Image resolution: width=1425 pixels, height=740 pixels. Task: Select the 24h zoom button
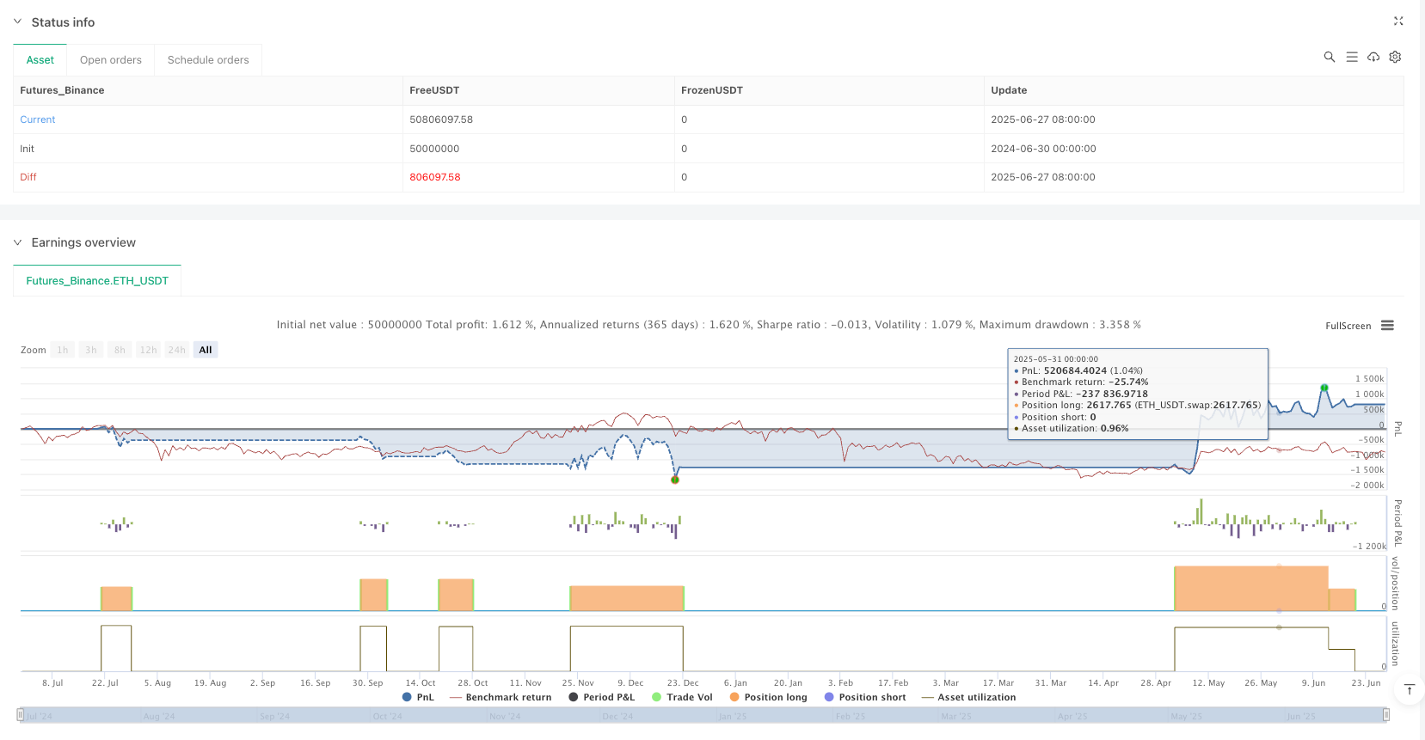[x=176, y=350]
